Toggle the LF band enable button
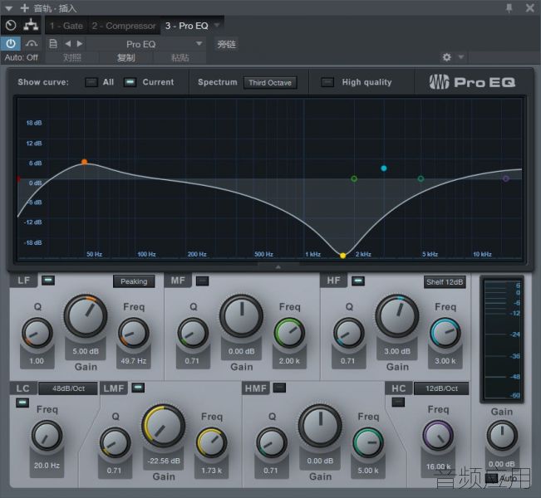Screen dimensions: 541x498 tap(48, 280)
